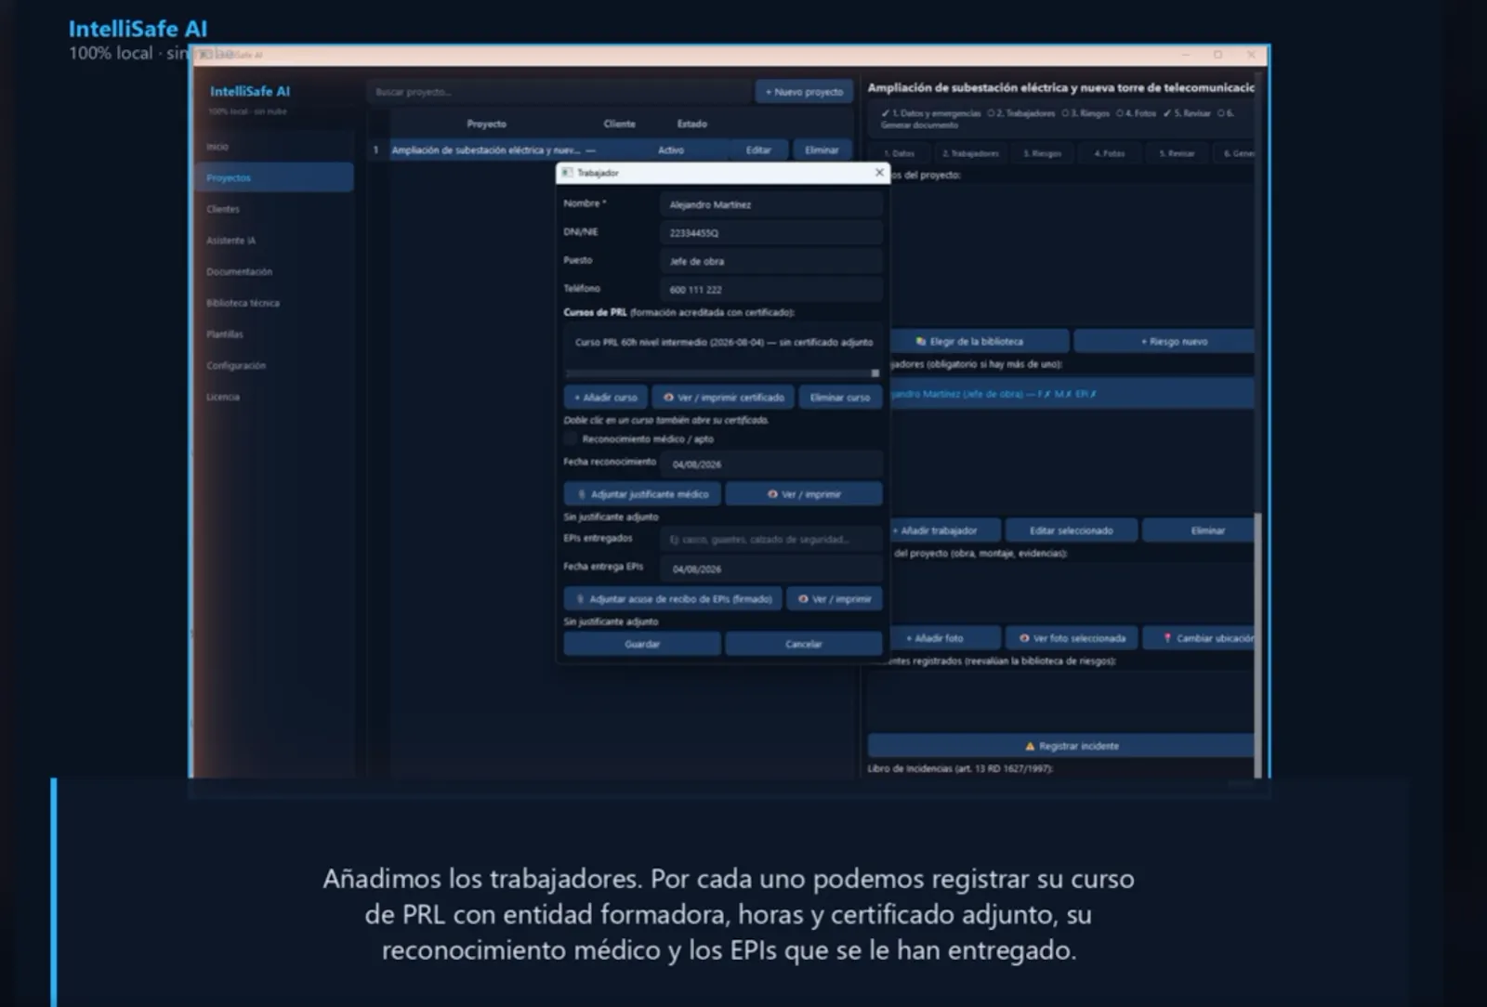Switch to the 5. Revisar tab
The height and width of the screenshot is (1007, 1487).
tap(1177, 153)
